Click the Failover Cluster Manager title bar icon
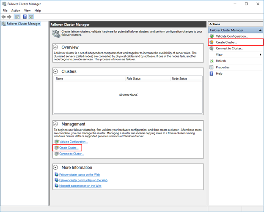Screen dimensions: 264x212 tap(4, 4)
